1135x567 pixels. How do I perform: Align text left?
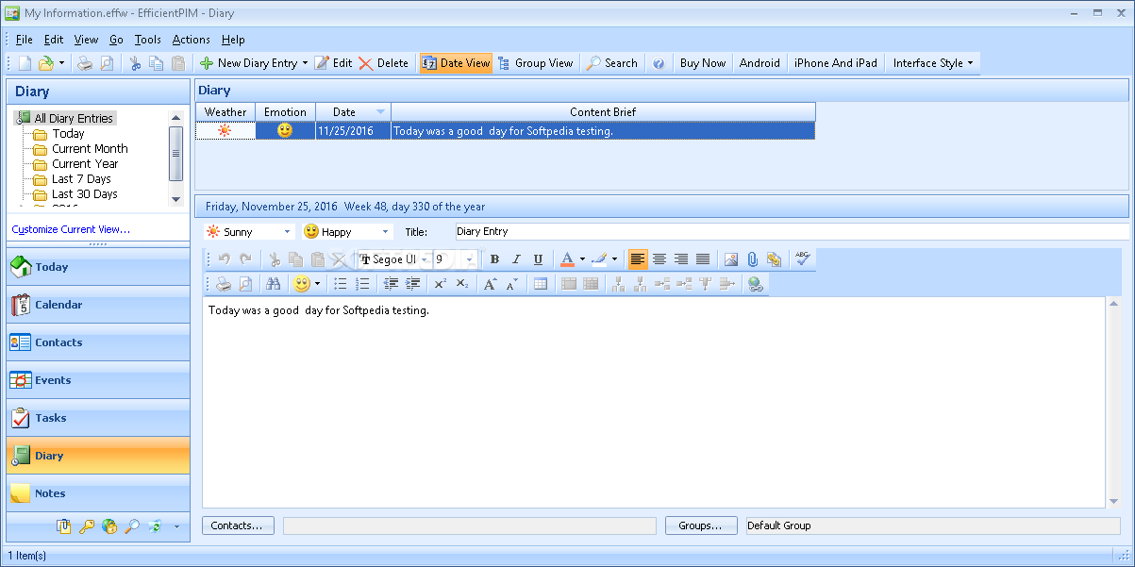pos(638,259)
